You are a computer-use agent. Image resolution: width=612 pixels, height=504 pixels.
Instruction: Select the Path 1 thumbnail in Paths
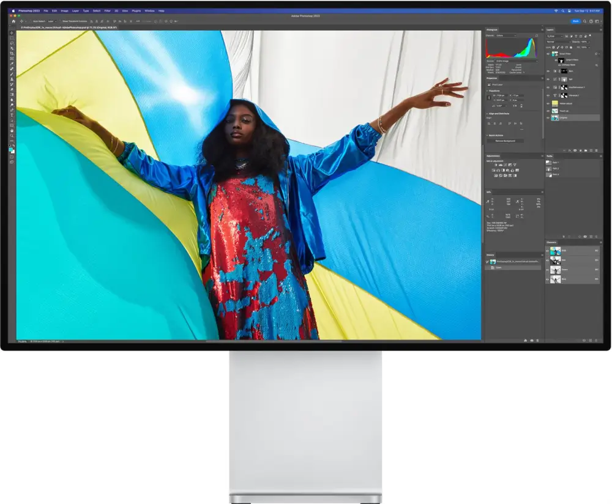pyautogui.click(x=549, y=163)
